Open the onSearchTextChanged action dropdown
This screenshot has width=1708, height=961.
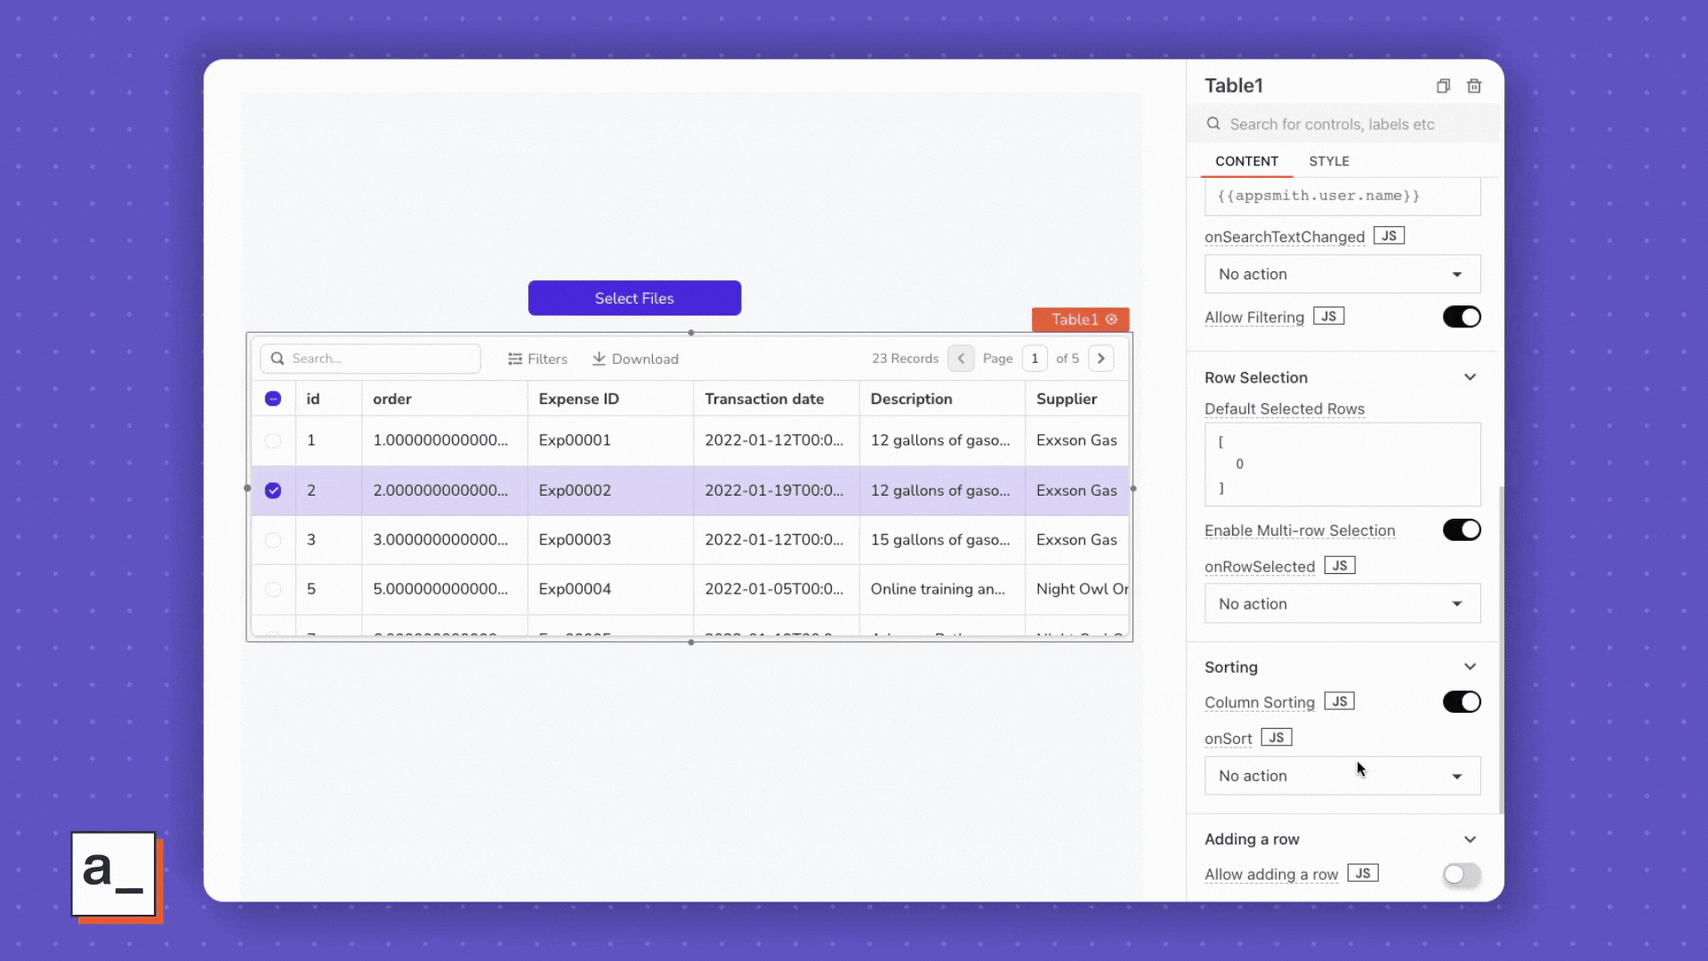tap(1341, 274)
